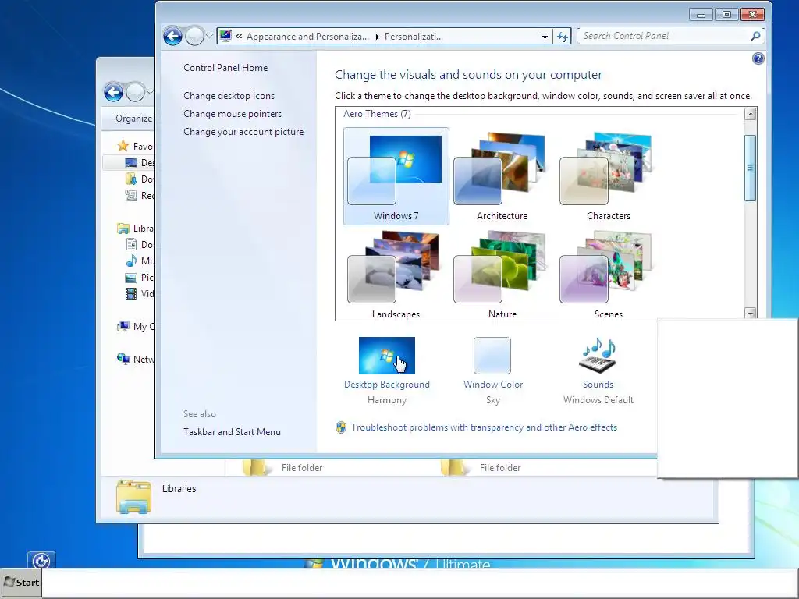Click the theme list scroll down arrow
The image size is (799, 599).
point(750,314)
